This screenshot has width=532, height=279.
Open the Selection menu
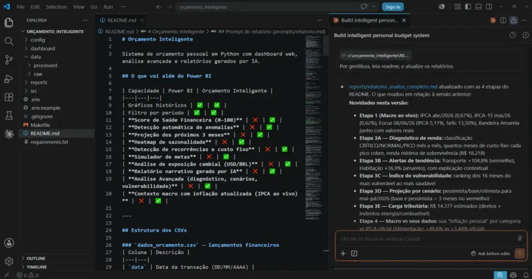click(56, 7)
